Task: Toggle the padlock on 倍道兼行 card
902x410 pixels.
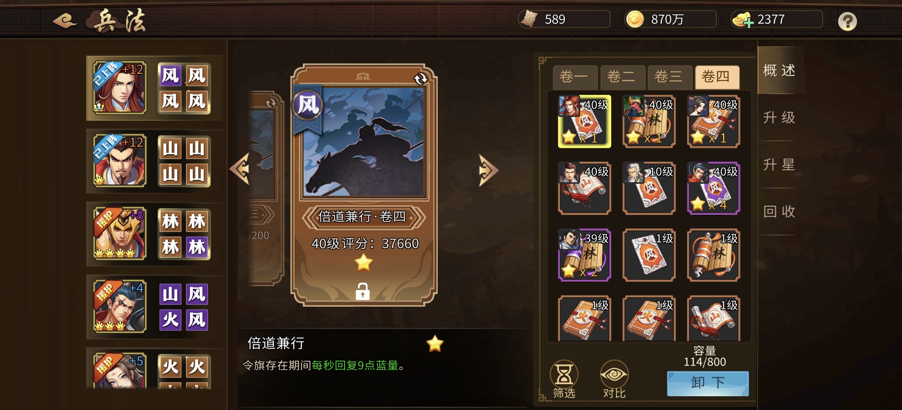Action: pos(363,292)
